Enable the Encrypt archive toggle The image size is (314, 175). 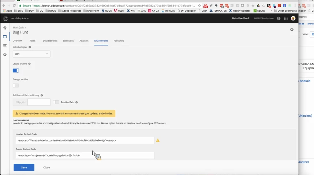16,85
